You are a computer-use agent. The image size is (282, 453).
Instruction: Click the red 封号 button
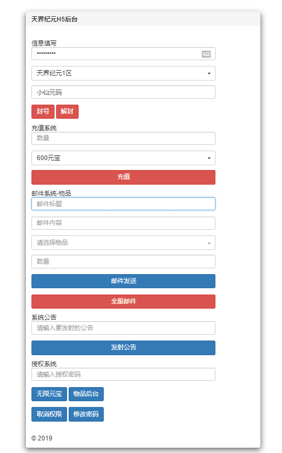click(43, 111)
